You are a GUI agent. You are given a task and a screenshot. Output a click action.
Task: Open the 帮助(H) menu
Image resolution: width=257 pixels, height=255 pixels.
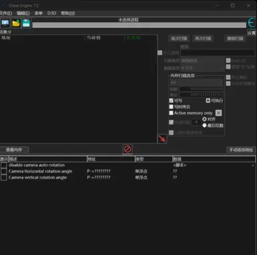coord(68,13)
